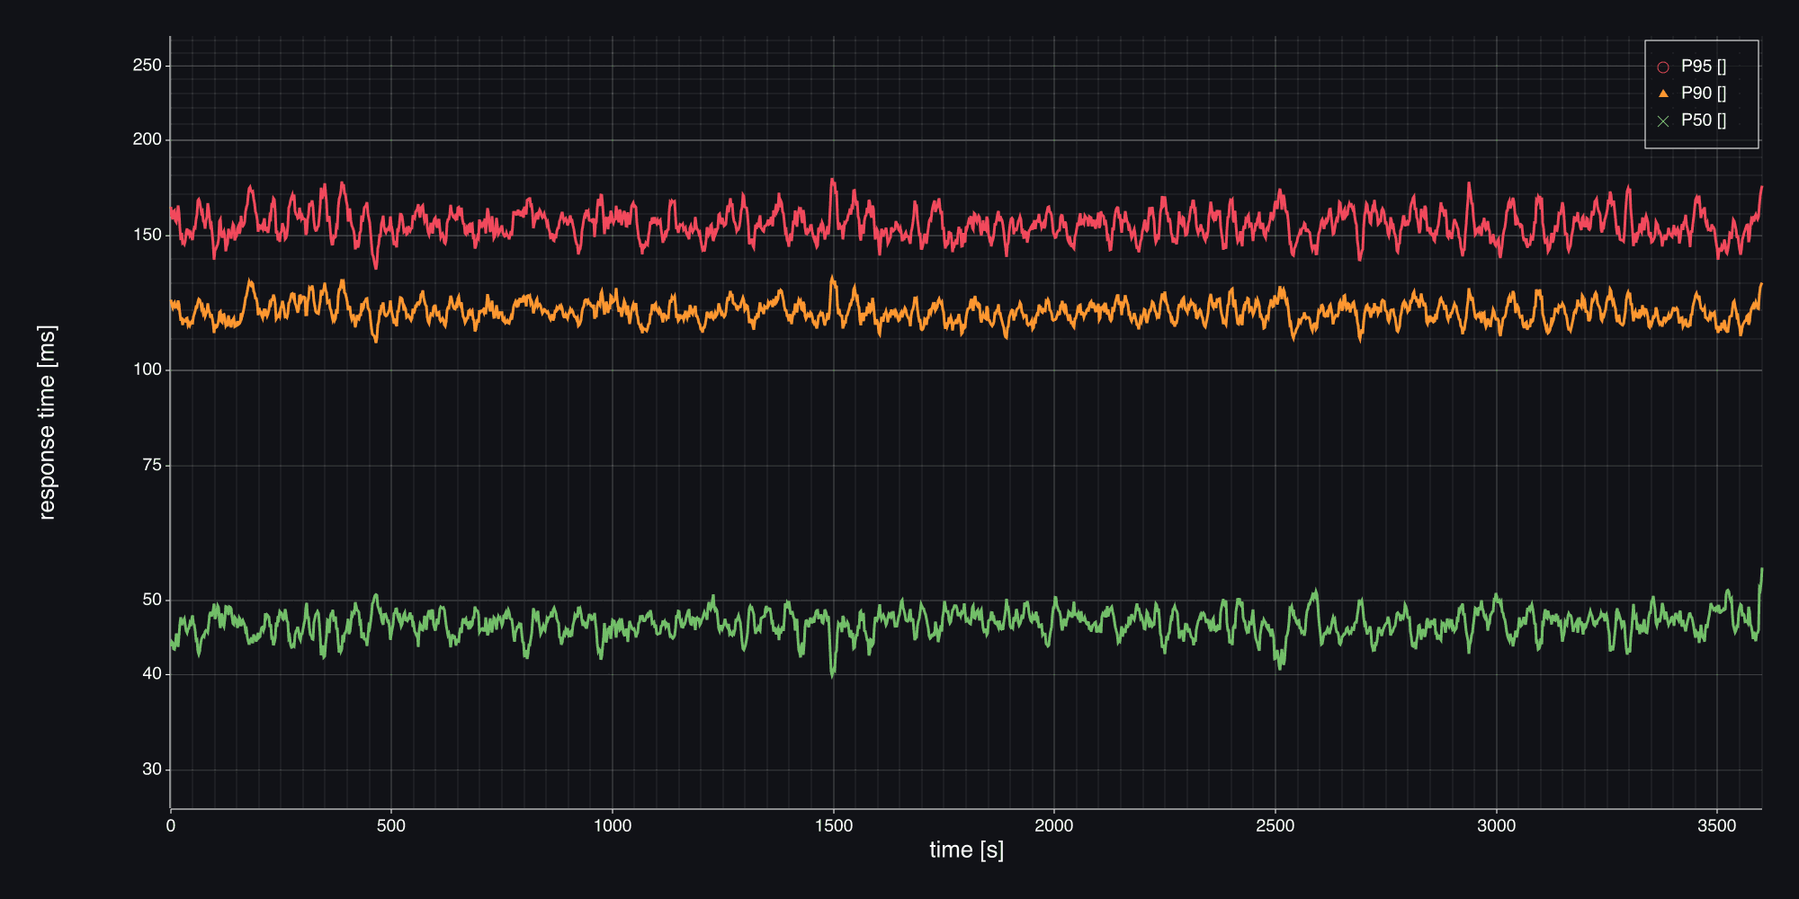This screenshot has width=1799, height=899.
Task: Select the 250 tick label on y-axis
Action: (148, 66)
